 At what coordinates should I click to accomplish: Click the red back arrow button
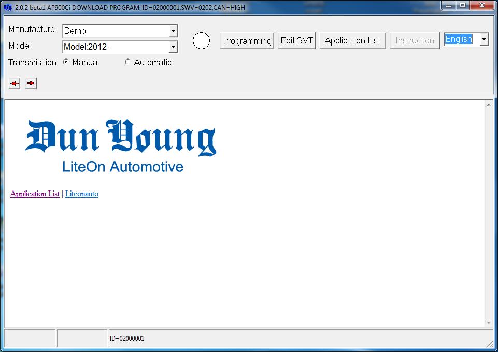click(15, 83)
